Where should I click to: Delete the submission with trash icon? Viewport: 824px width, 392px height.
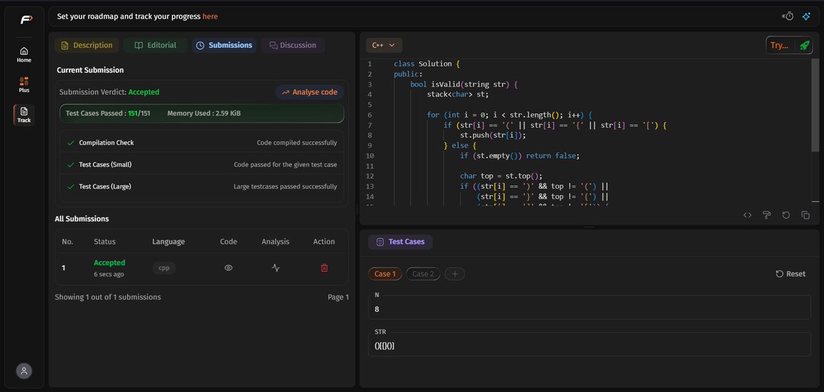coord(324,268)
